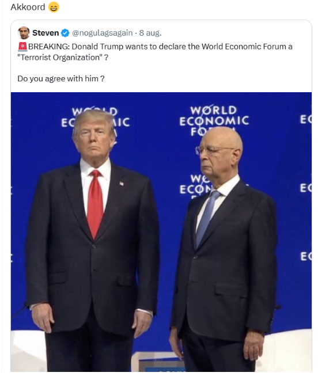Click the Akkoord reply text
318x380 pixels.
tap(28, 7)
